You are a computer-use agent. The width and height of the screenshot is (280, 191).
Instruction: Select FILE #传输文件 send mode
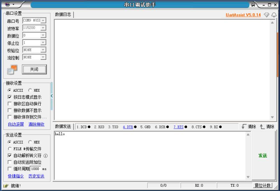tap(10, 149)
